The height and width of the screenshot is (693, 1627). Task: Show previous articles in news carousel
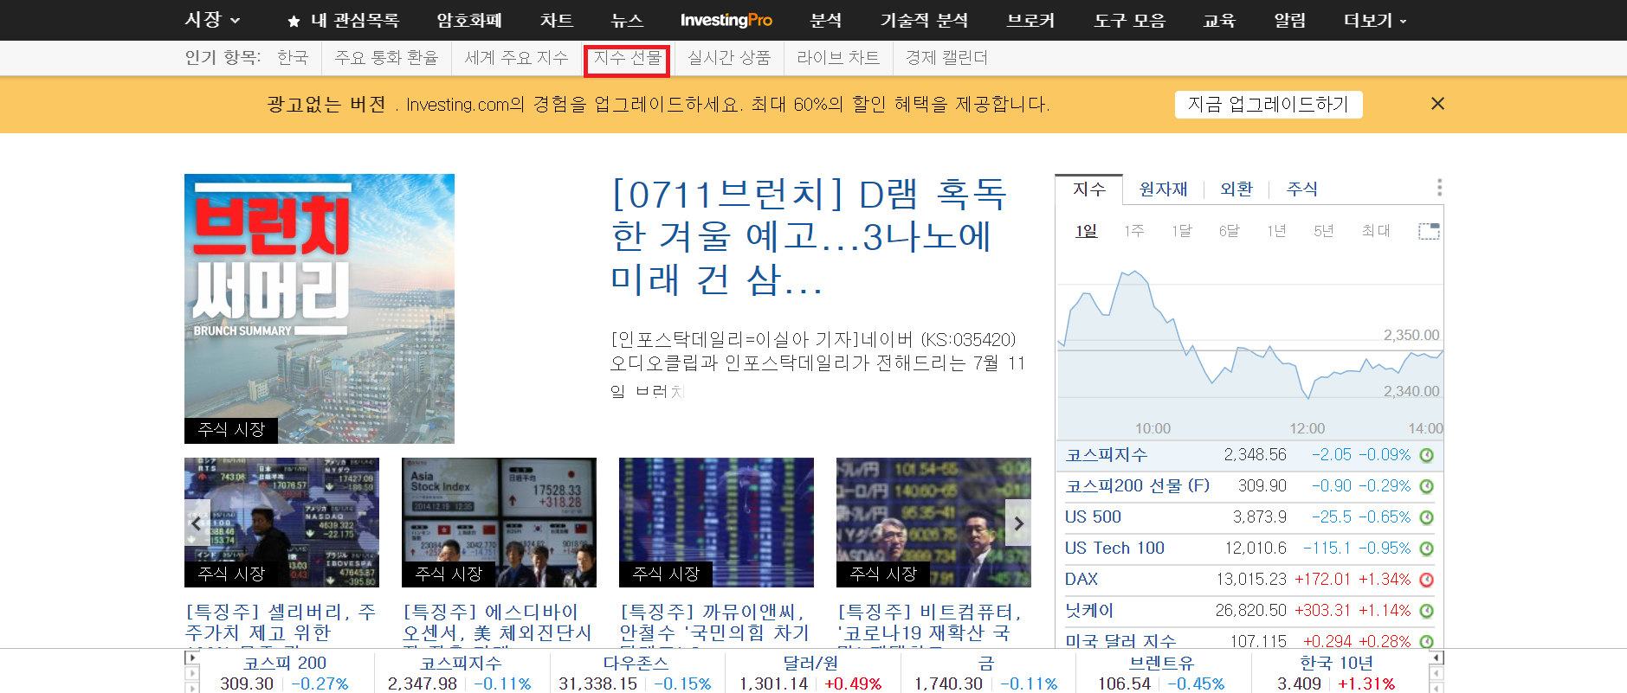[197, 523]
